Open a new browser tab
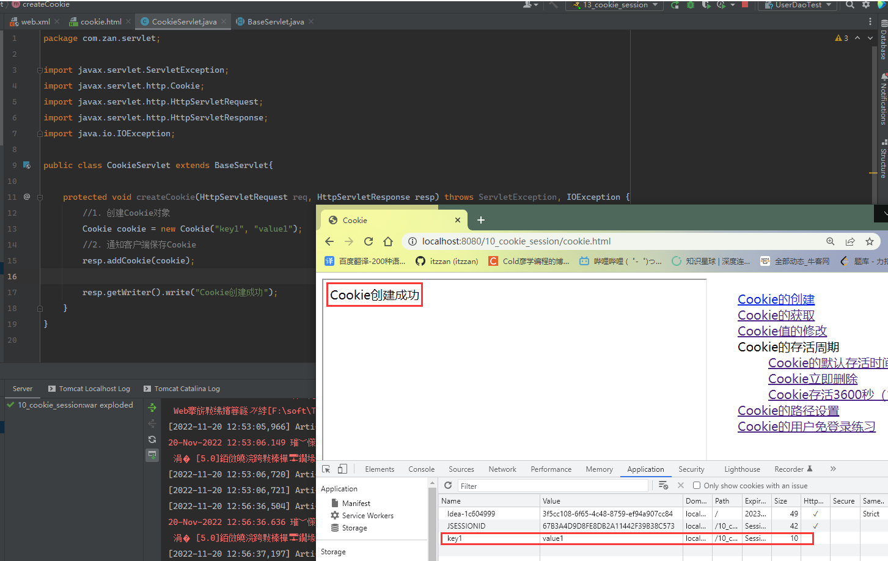 481,220
